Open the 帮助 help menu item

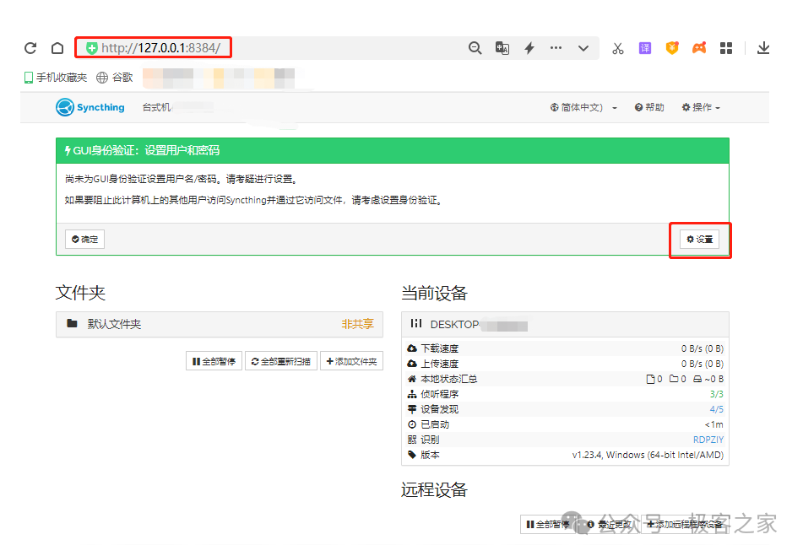click(649, 107)
